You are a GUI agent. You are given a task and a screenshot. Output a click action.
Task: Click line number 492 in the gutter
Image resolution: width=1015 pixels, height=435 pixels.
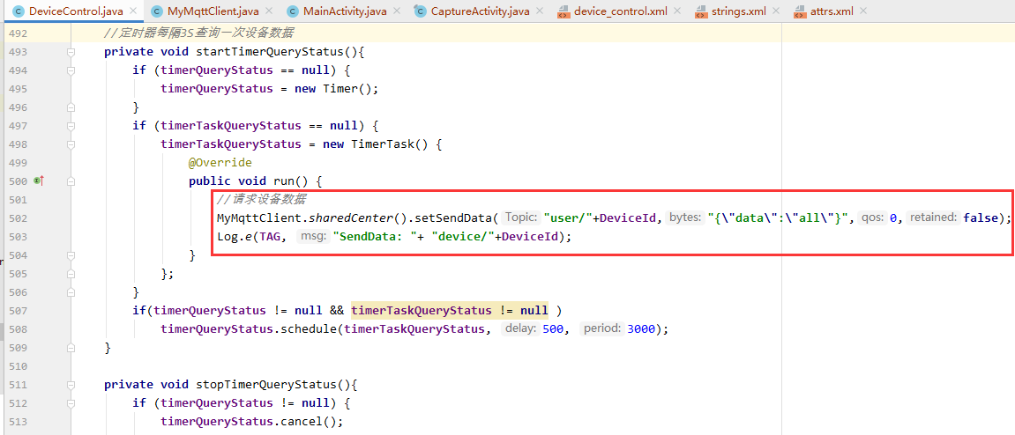[19, 33]
